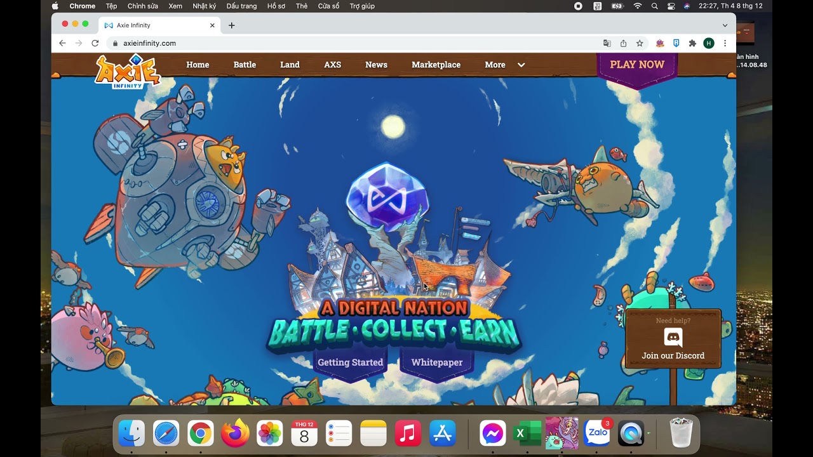This screenshot has height=457, width=813.
Task: Go back in Chrome
Action: (62, 43)
